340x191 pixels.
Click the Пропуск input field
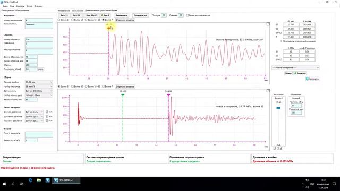(164, 15)
